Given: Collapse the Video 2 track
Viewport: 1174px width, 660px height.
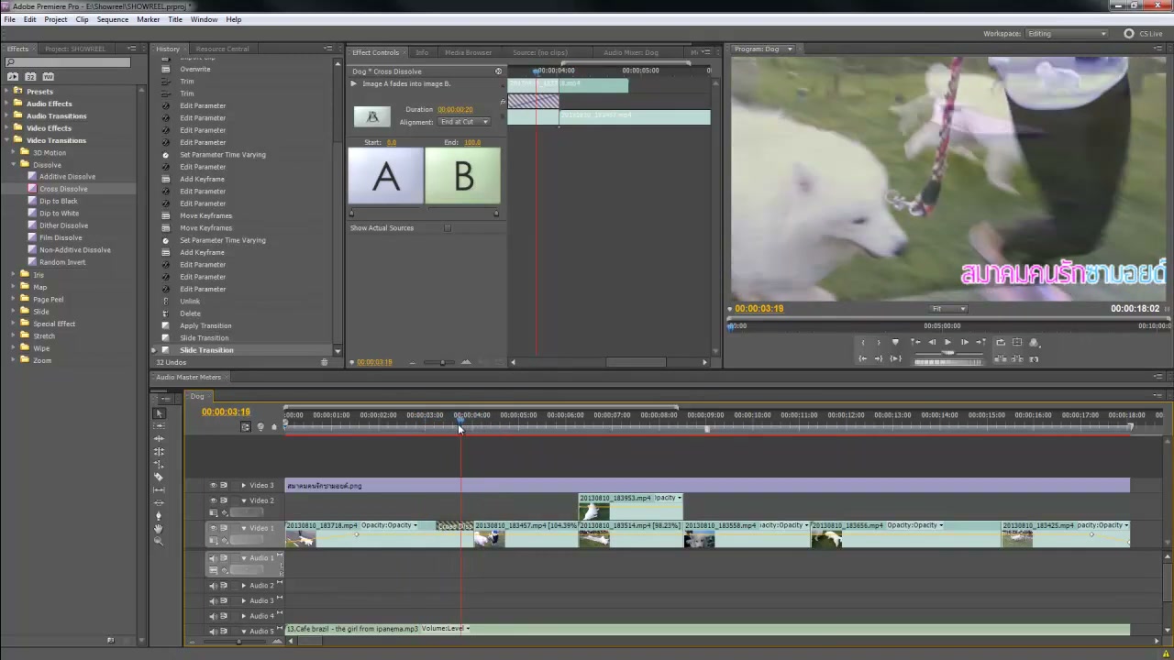Looking at the screenshot, I should coord(243,500).
